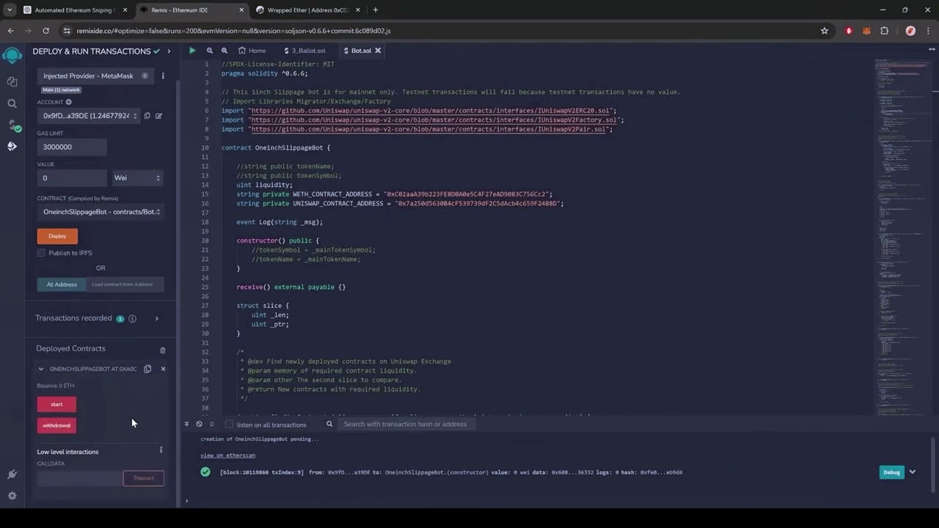Click the info icon beside Transactions recorded
This screenshot has height=528, width=939.
(x=133, y=318)
